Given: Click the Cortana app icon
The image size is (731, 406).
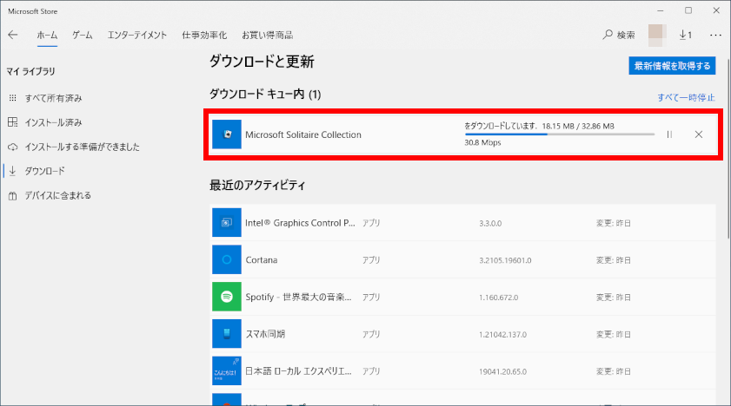Looking at the screenshot, I should [227, 259].
